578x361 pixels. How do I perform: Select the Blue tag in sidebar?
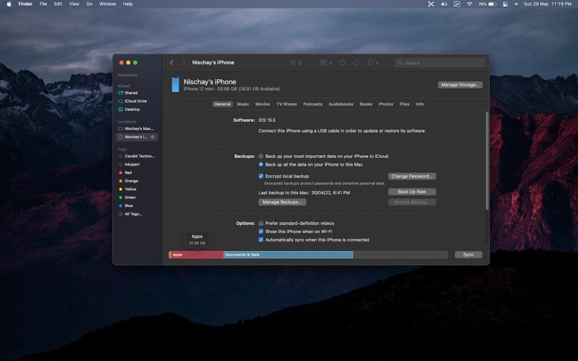125,206
